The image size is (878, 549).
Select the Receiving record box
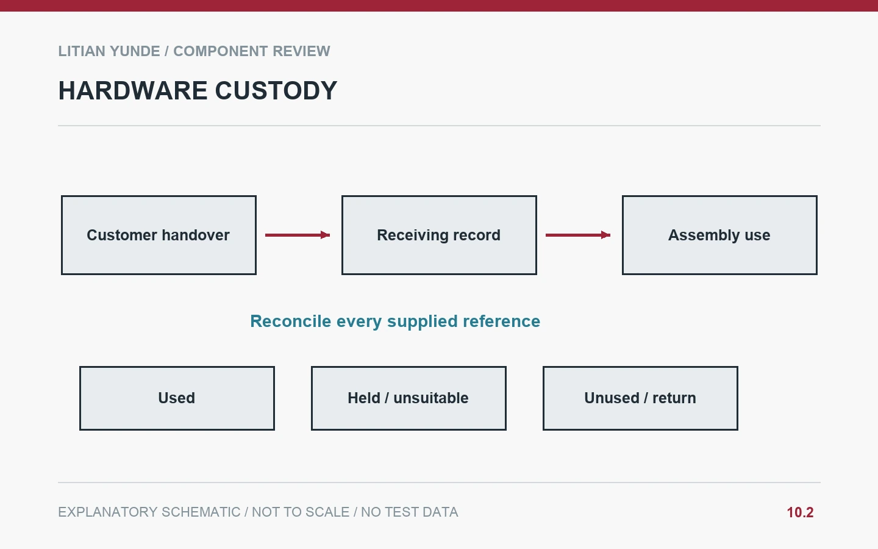tap(439, 235)
